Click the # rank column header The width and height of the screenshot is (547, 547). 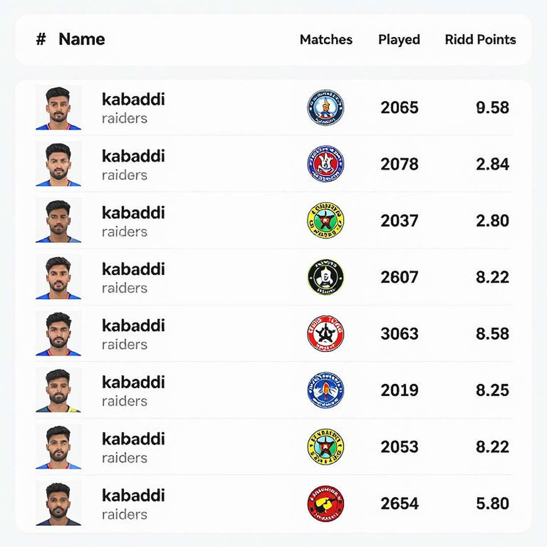41,39
